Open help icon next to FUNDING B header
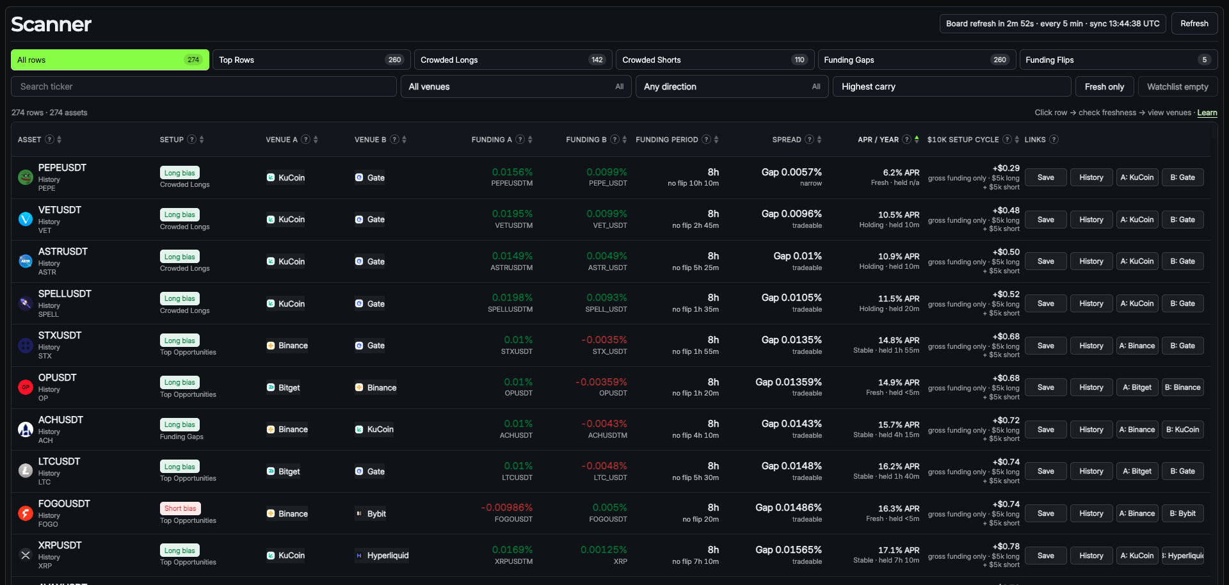 tap(614, 140)
